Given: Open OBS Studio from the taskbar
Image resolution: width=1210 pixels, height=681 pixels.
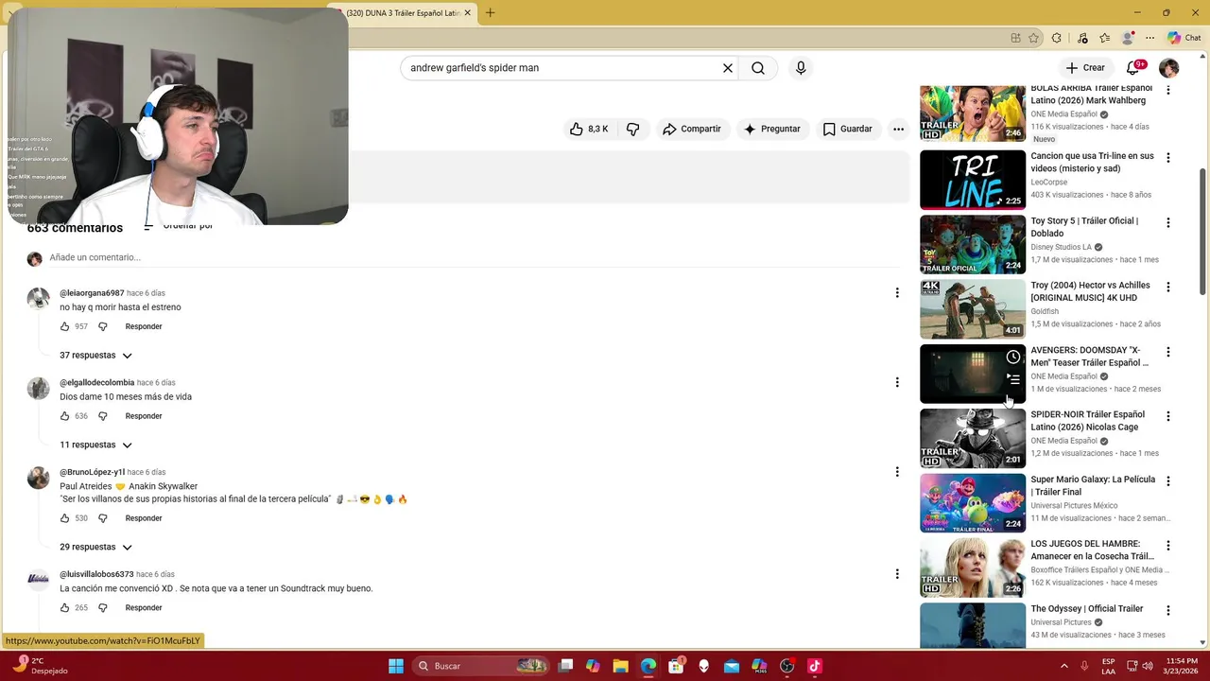Looking at the screenshot, I should click(787, 666).
